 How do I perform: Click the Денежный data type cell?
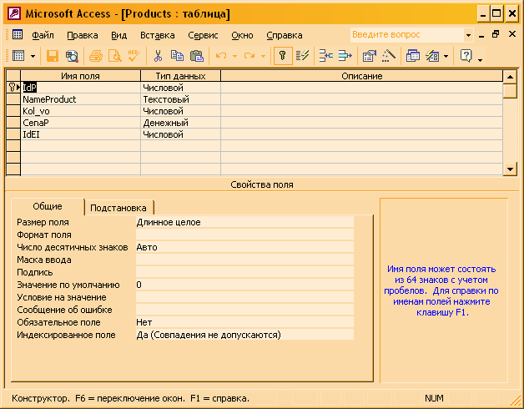tap(180, 123)
